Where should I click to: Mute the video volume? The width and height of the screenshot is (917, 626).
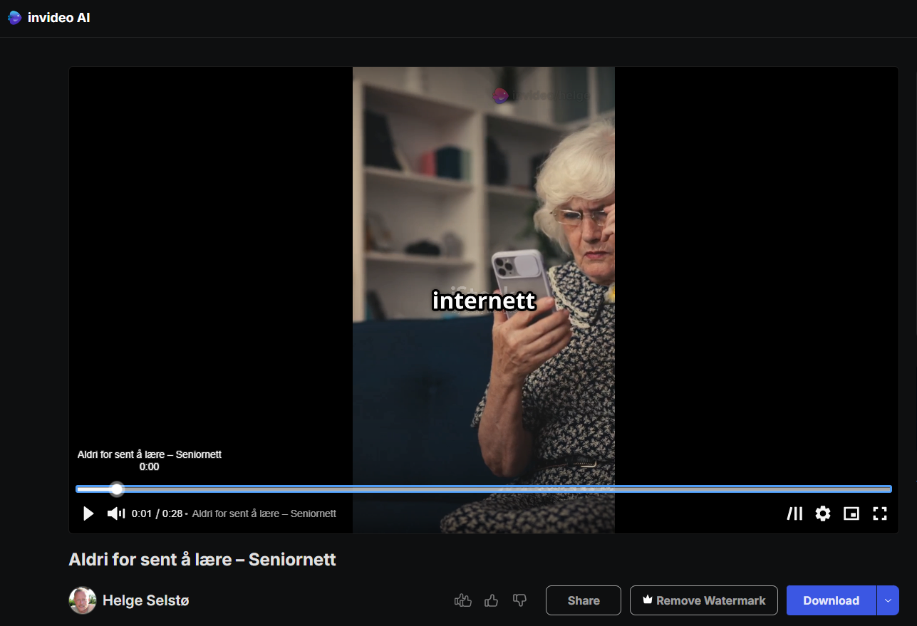pos(116,513)
